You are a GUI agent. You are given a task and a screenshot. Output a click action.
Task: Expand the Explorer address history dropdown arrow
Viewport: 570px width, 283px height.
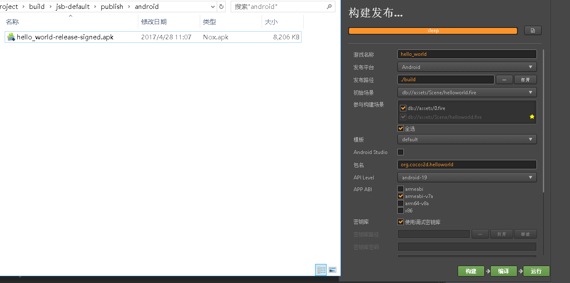(212, 7)
